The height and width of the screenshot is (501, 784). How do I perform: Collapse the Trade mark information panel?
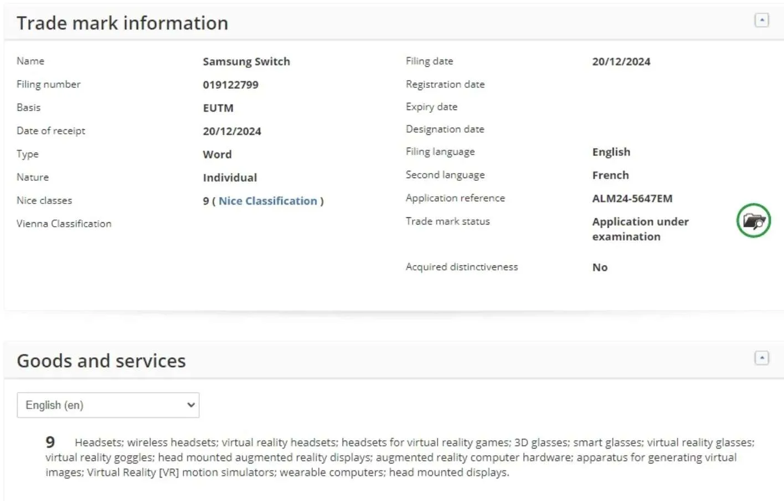tap(762, 20)
